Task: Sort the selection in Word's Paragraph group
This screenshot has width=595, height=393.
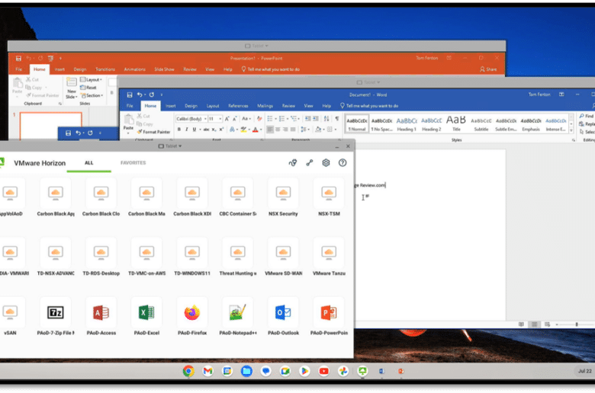Action: click(x=326, y=119)
